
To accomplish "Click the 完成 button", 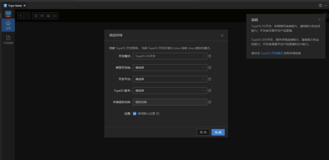I will 218,132.
